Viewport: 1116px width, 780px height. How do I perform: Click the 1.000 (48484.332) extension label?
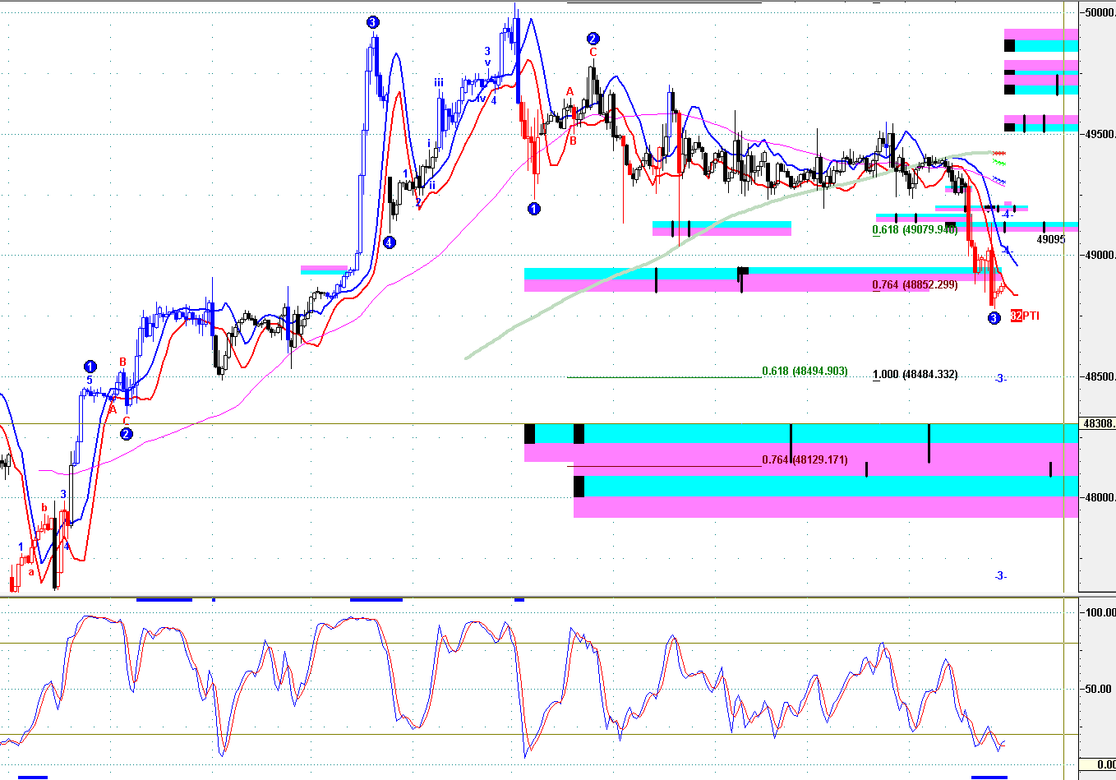[915, 375]
